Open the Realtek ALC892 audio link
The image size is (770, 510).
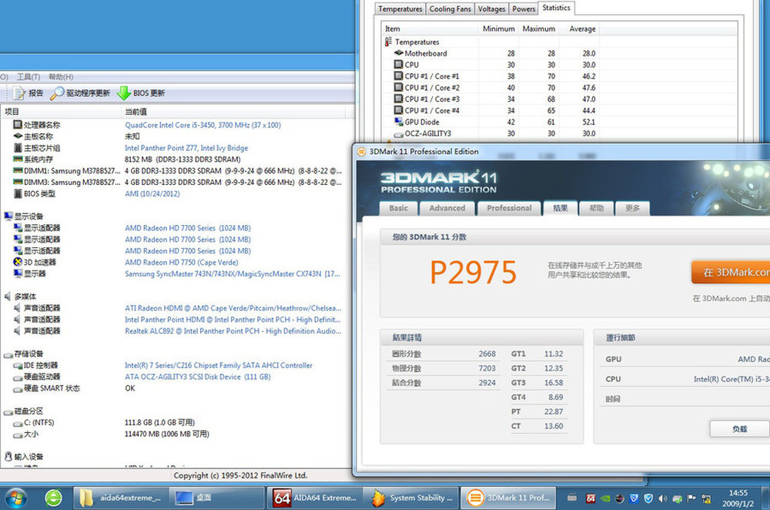coord(233,331)
